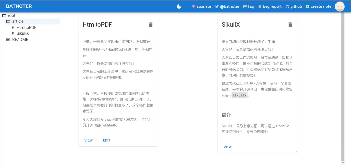The image size is (351, 165).
Task: Delete the HtmltoPDF note with trash icon
Action: (151, 25)
